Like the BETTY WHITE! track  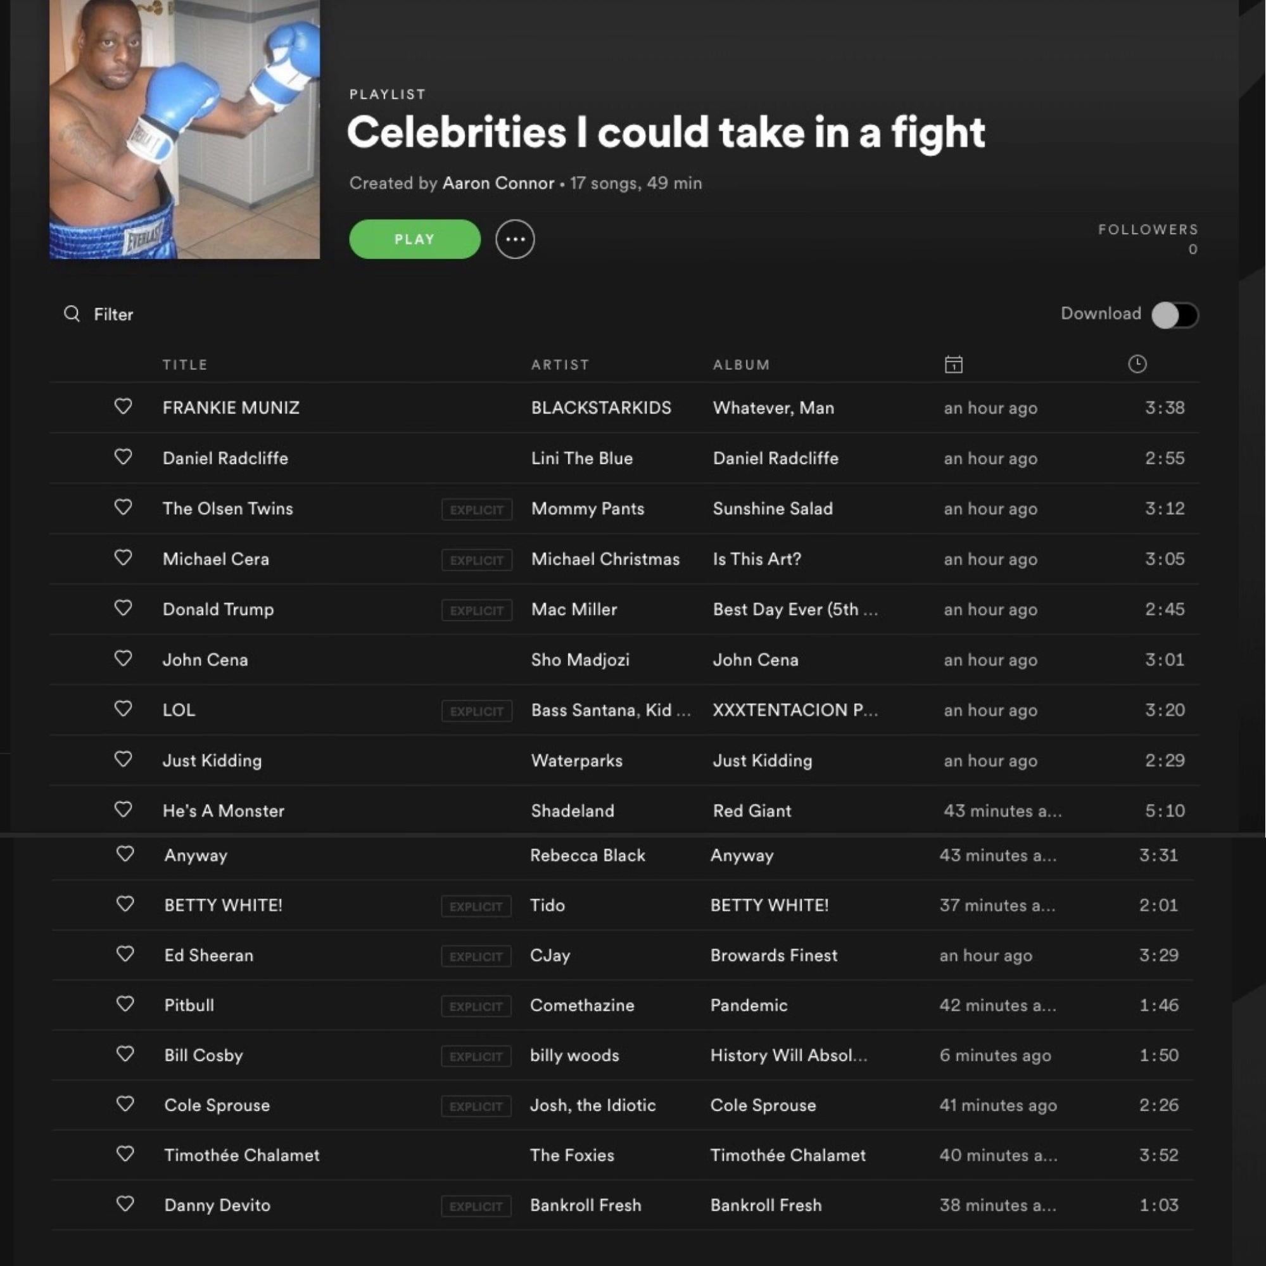(125, 904)
